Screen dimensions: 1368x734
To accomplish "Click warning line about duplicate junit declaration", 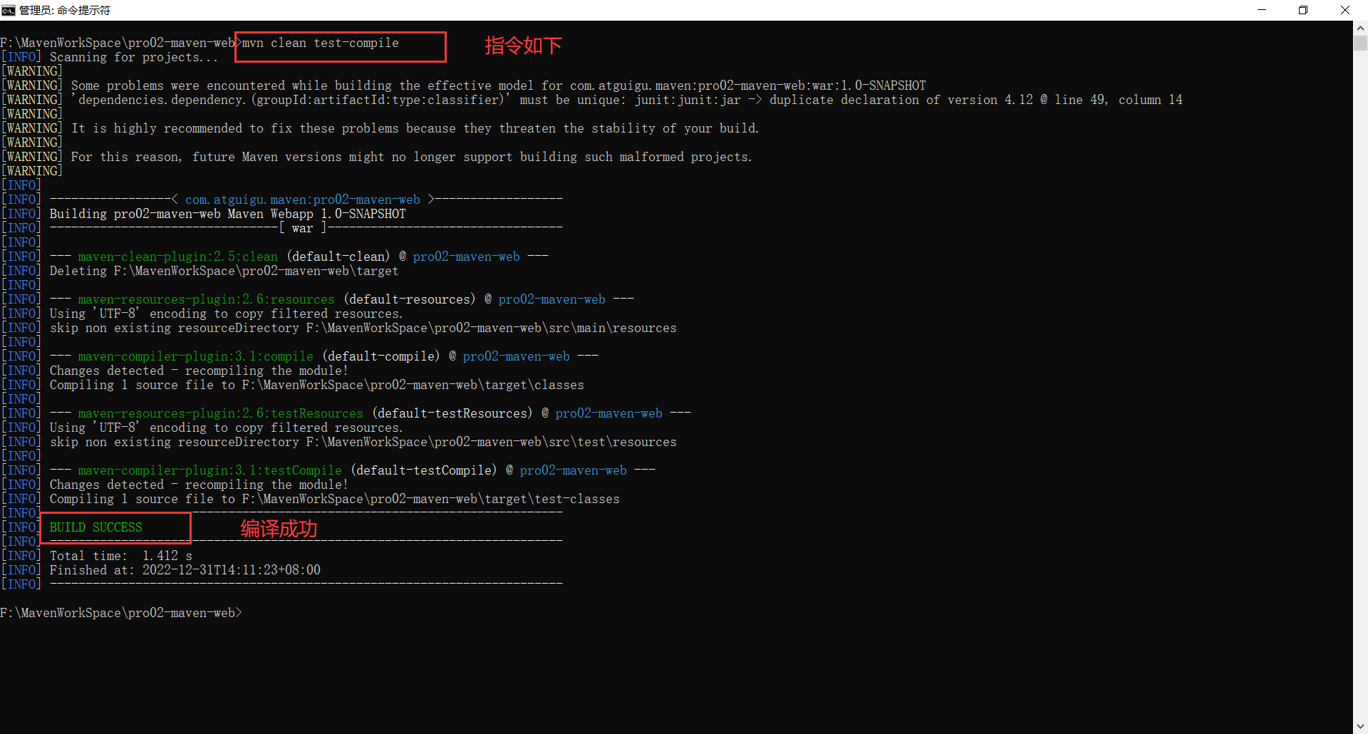I will [627, 100].
